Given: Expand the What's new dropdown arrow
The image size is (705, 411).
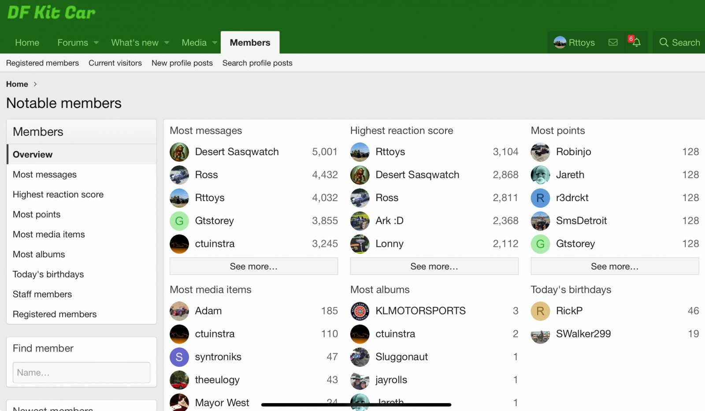Looking at the screenshot, I should click(x=167, y=43).
